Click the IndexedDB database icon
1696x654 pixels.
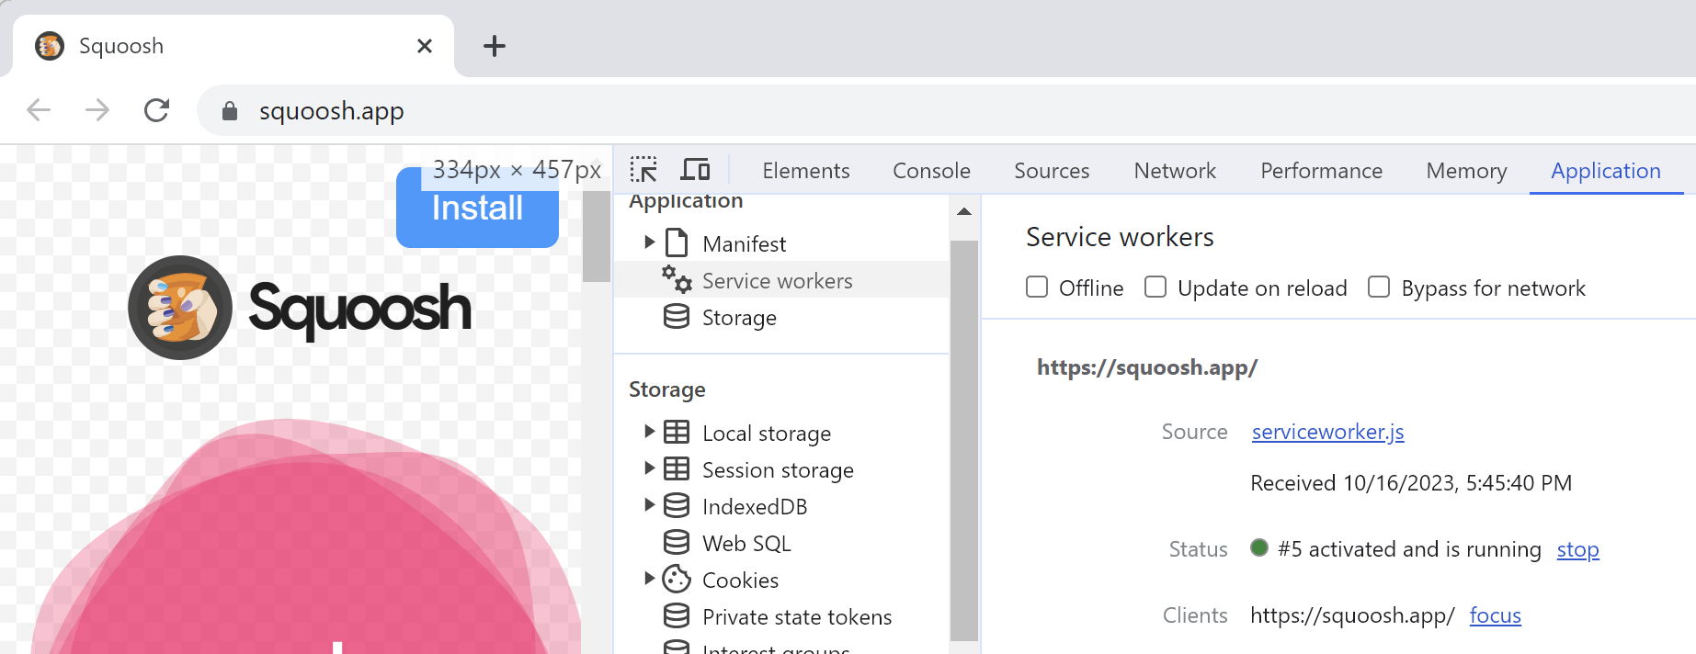click(x=677, y=506)
